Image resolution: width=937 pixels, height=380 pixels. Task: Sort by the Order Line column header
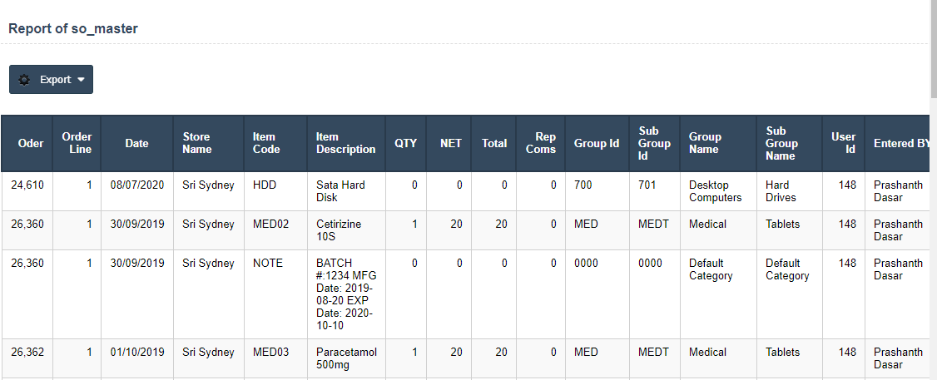click(x=77, y=143)
